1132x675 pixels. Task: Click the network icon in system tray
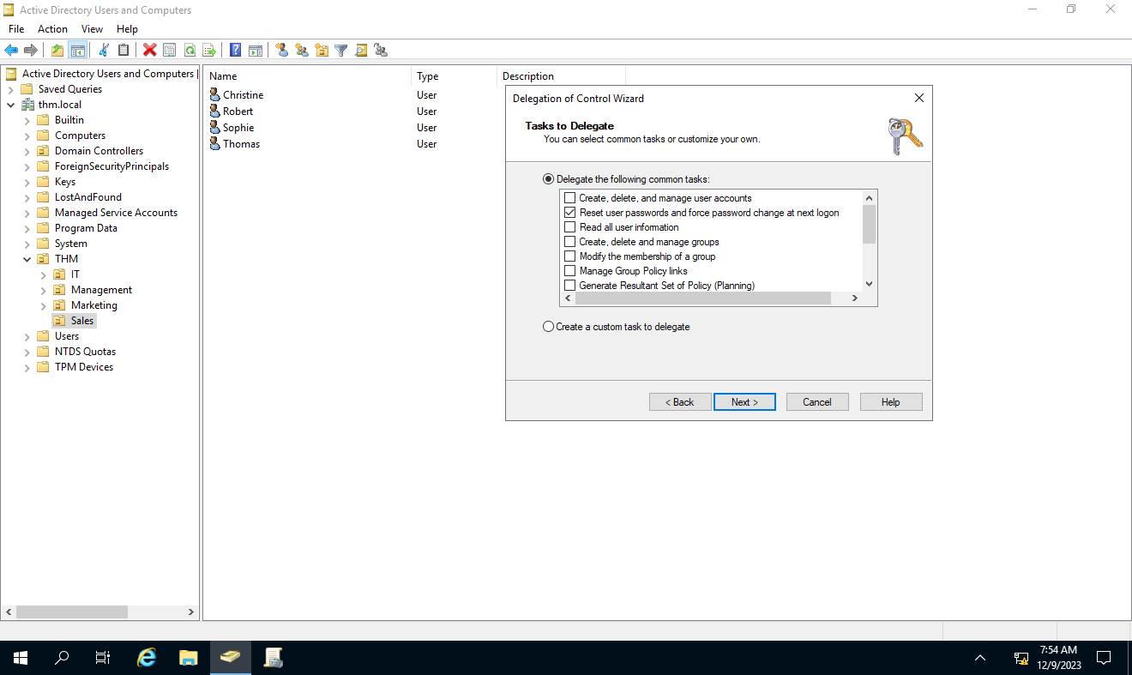point(1021,659)
